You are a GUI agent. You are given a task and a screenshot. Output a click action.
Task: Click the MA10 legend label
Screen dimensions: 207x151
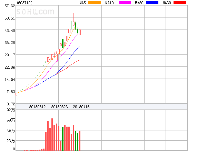pos(109,3)
